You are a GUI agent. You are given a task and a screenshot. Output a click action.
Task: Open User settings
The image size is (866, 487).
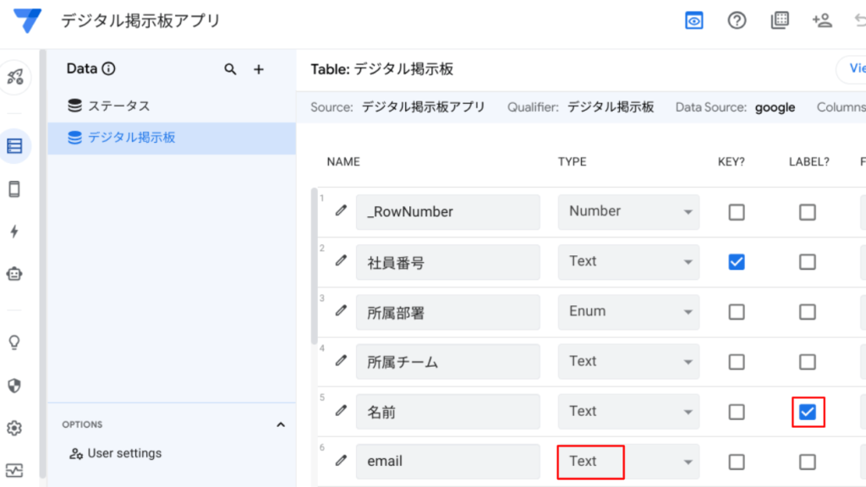(123, 454)
